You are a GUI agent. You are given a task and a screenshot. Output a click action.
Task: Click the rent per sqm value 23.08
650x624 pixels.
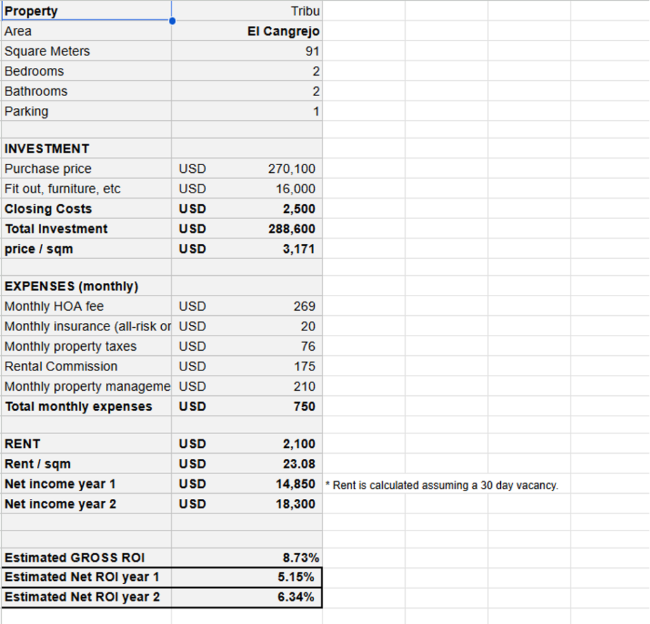tap(247, 463)
